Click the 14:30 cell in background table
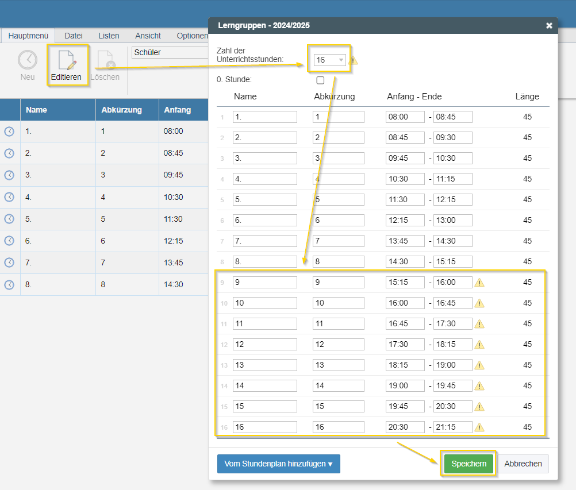 (184, 284)
